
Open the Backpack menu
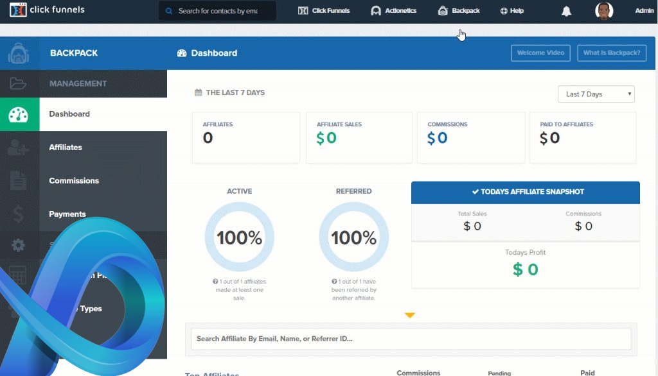point(459,11)
